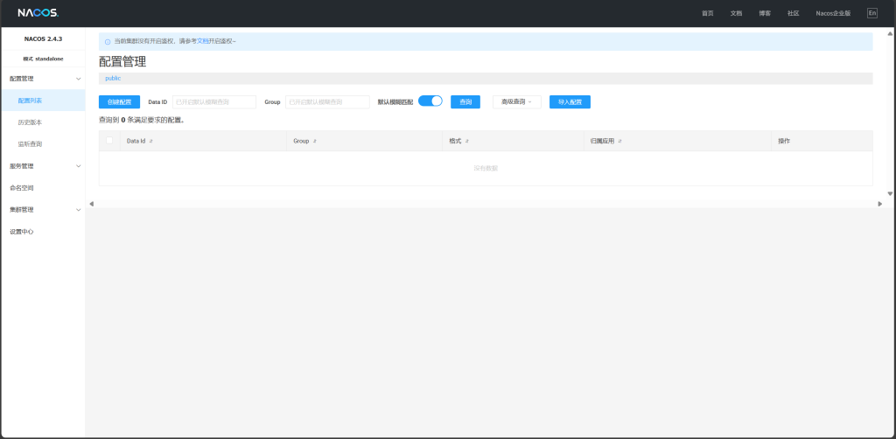
Task: Open the 高级查询 dropdown
Action: (516, 102)
